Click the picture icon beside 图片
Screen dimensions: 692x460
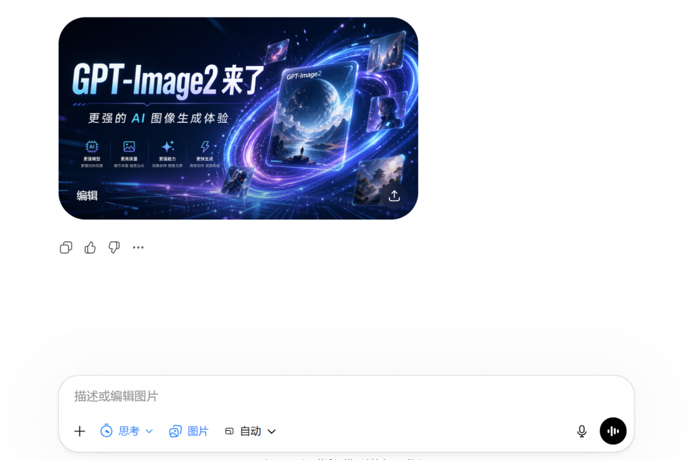(x=176, y=431)
